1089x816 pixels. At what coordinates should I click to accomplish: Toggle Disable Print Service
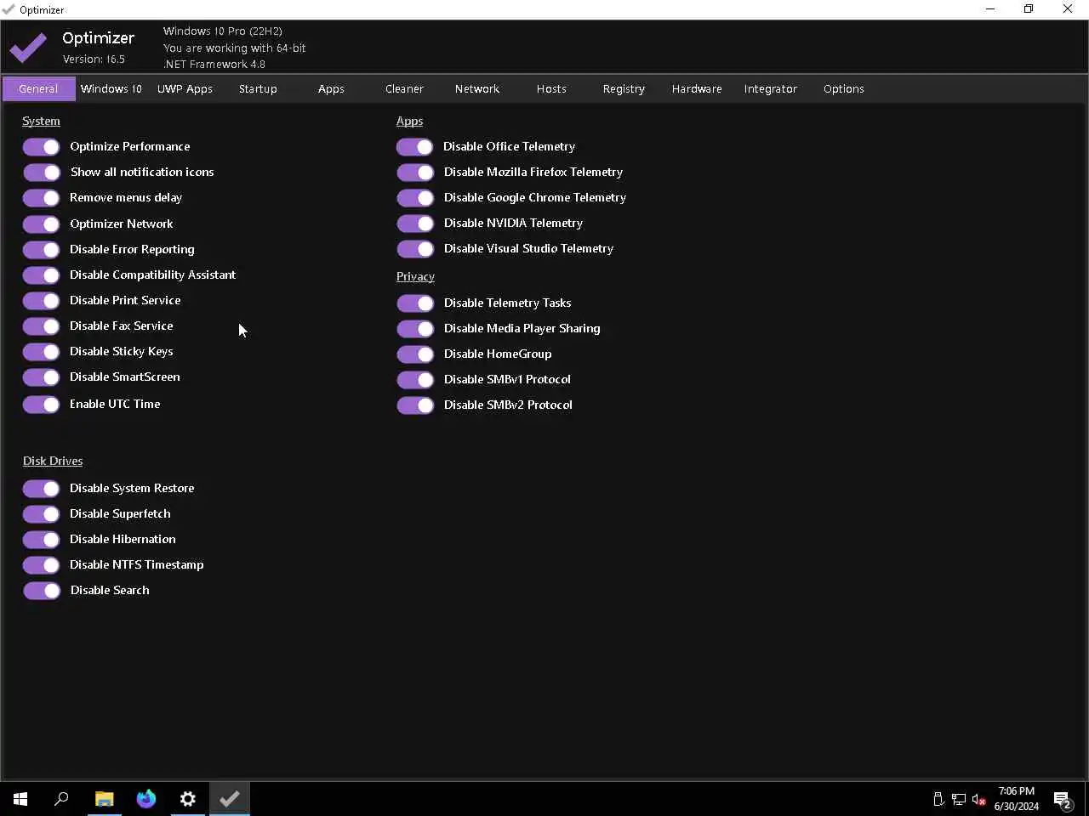(x=41, y=301)
